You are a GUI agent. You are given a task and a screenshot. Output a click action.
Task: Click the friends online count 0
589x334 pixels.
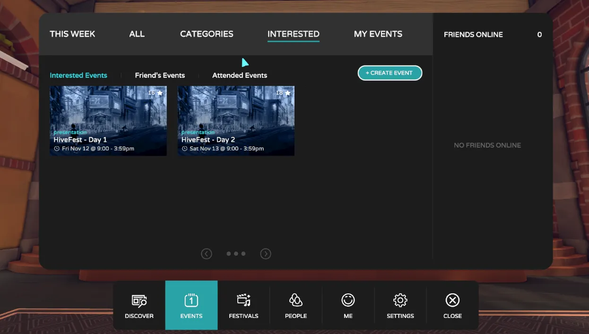(539, 34)
